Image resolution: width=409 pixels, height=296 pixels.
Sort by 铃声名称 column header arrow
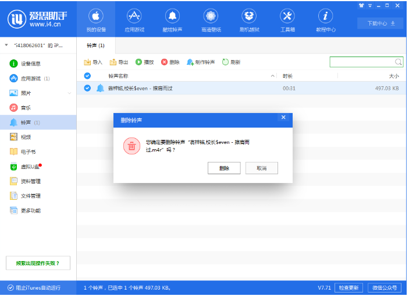pos(273,76)
